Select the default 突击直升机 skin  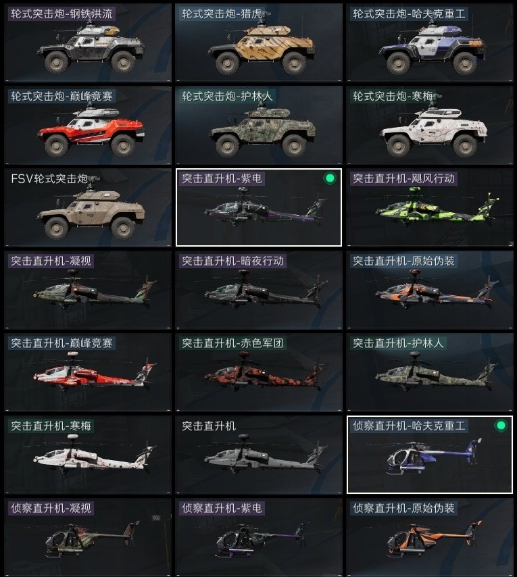point(259,455)
